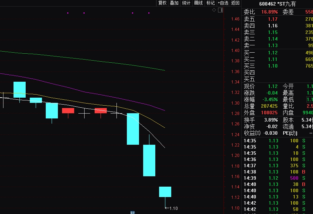Screen dimensions: 313x214
Task: Open the 叠加 overlay option
Action: [x=174, y=3]
